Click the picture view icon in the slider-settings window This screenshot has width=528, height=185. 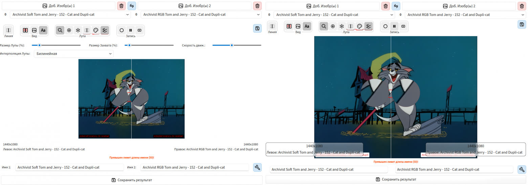pos(34,30)
